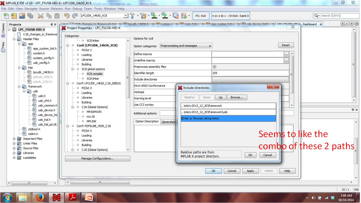Image resolution: width=361 pixels, height=203 pixels.
Task: Open the project configuration combo box
Action: click(104, 16)
